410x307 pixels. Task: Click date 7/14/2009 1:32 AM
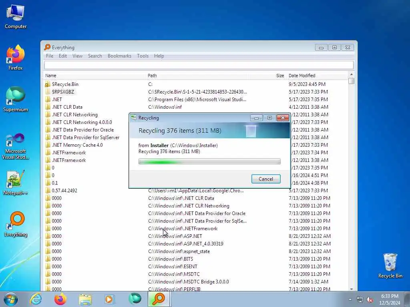(308, 282)
